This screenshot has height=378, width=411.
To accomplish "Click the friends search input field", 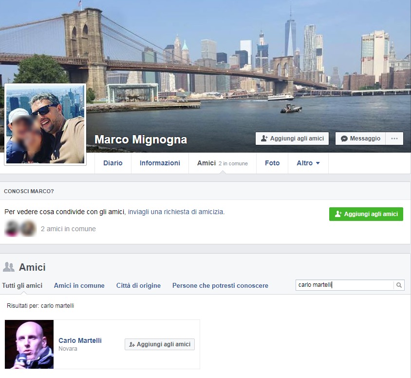I will click(x=344, y=285).
